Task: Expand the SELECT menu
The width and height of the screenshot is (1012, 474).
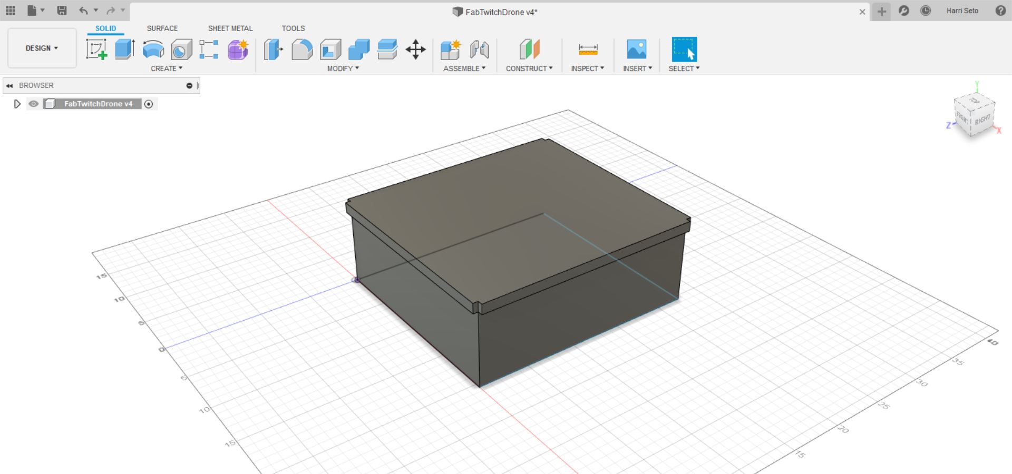Action: pos(684,68)
